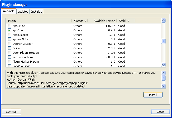Sort by the Stability column header
Image resolution: width=172 pixels, height=118 pixels.
[126, 21]
